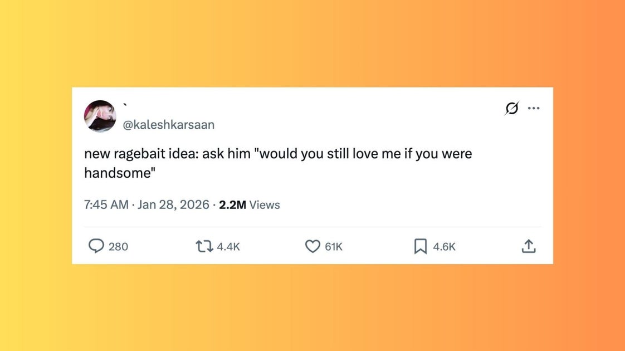Screen dimensions: 625x351
Task: Click the 7:45 AM timestamp
Action: [106, 204]
